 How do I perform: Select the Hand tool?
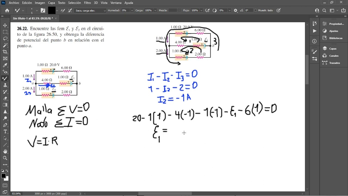pos(5,151)
